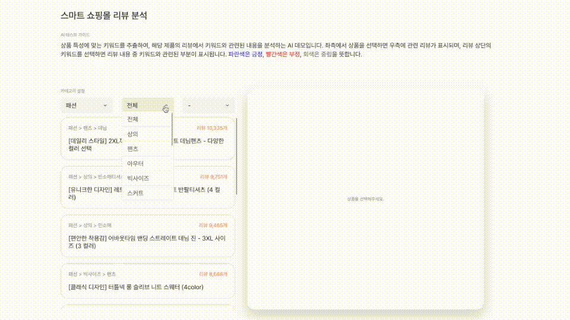Select 스커트 option in dropdown list

point(147,193)
